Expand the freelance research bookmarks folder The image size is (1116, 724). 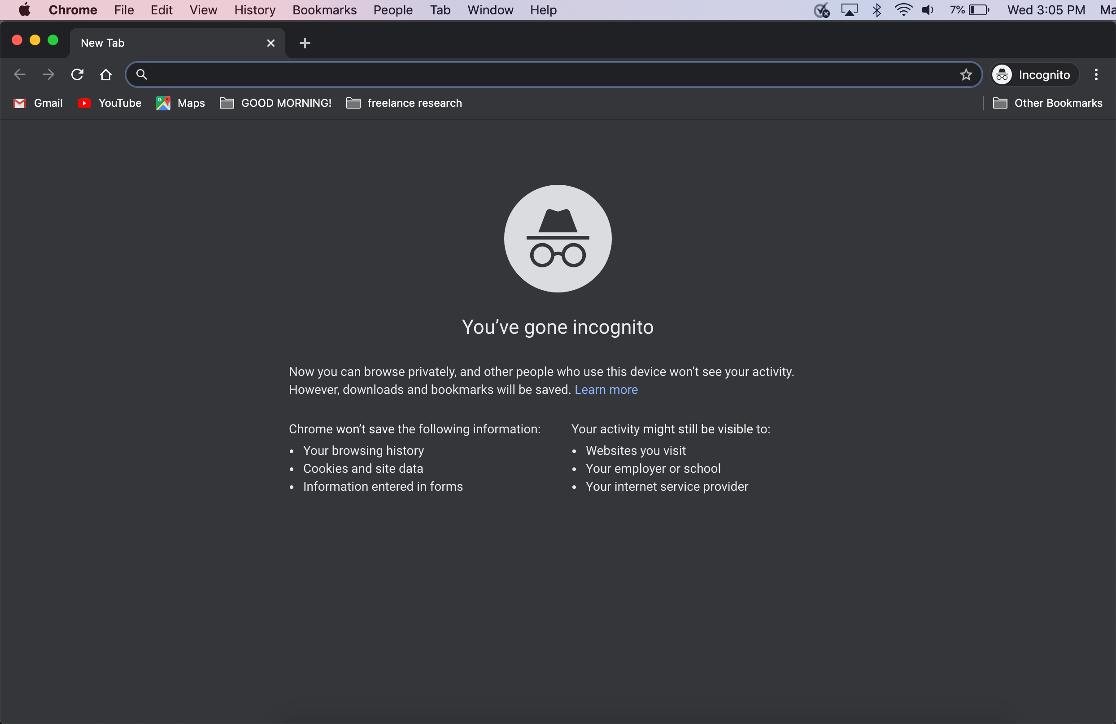click(404, 103)
